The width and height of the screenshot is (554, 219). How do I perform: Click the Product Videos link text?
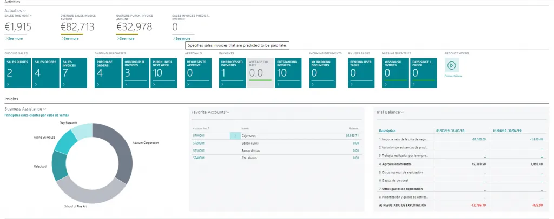(453, 76)
